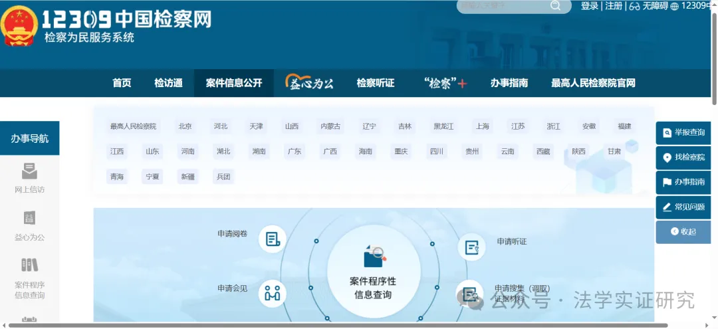Select 湖北 region

(223, 152)
